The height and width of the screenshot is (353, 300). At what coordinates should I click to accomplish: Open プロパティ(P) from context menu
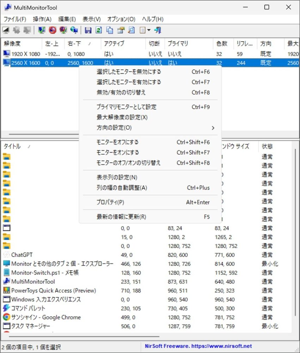[150, 202]
